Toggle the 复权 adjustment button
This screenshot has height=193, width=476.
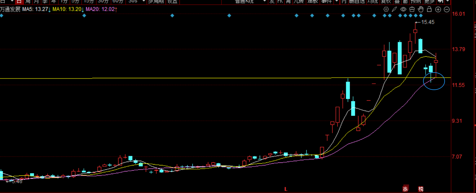386,1
